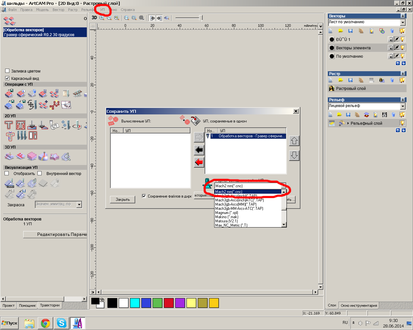Viewport: 413px width, 330px height.
Task: Click the red left arrow in Сохранить УП dialog
Action: point(199,162)
